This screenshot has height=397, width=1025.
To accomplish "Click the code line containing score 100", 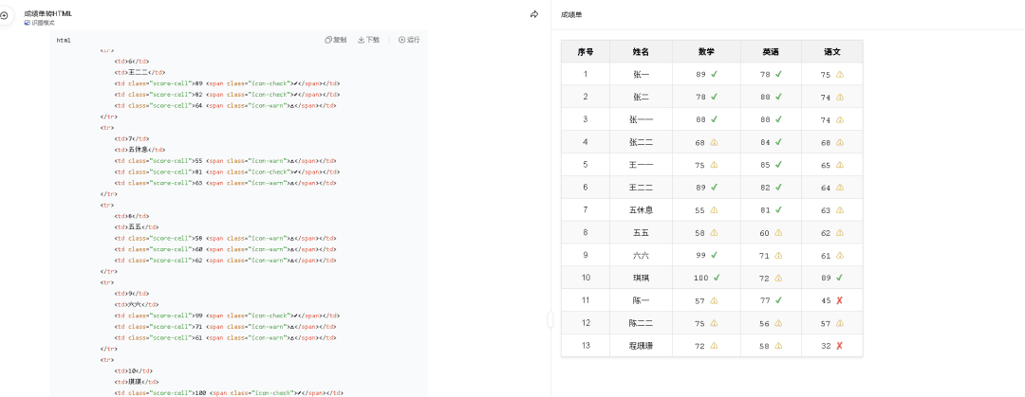I will click(229, 392).
